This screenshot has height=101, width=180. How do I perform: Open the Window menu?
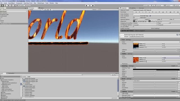tap(52, 3)
